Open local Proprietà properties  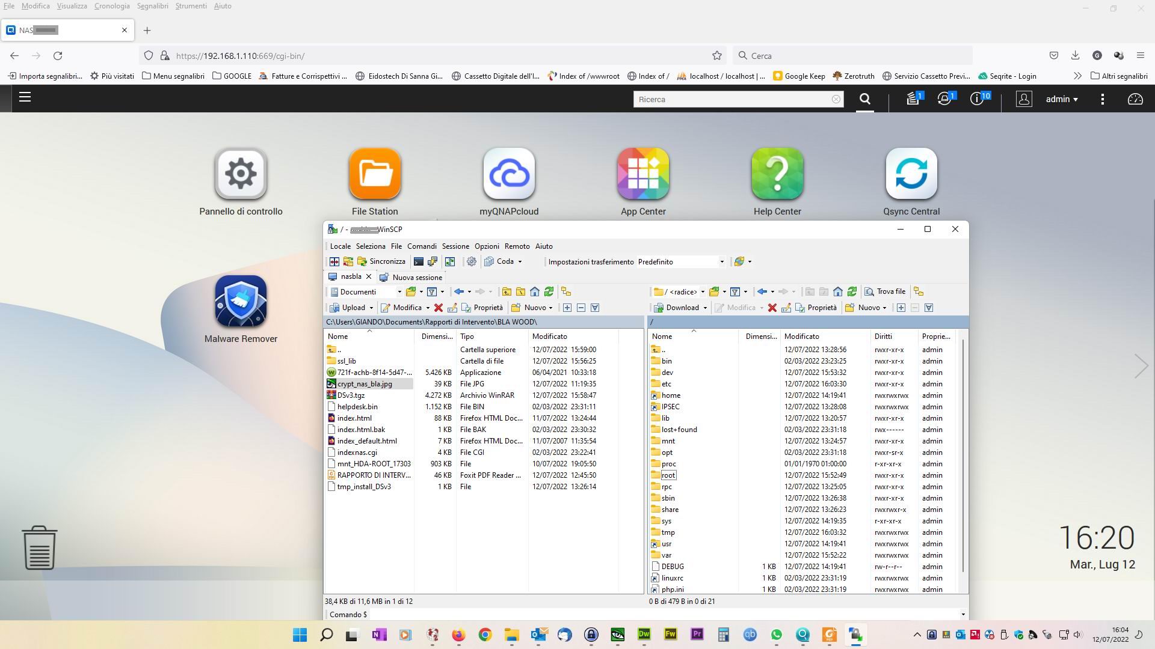coord(482,307)
